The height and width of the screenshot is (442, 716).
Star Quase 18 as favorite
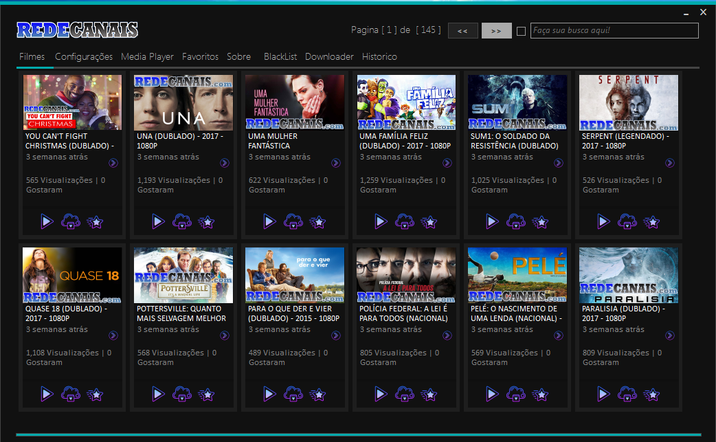(x=95, y=395)
